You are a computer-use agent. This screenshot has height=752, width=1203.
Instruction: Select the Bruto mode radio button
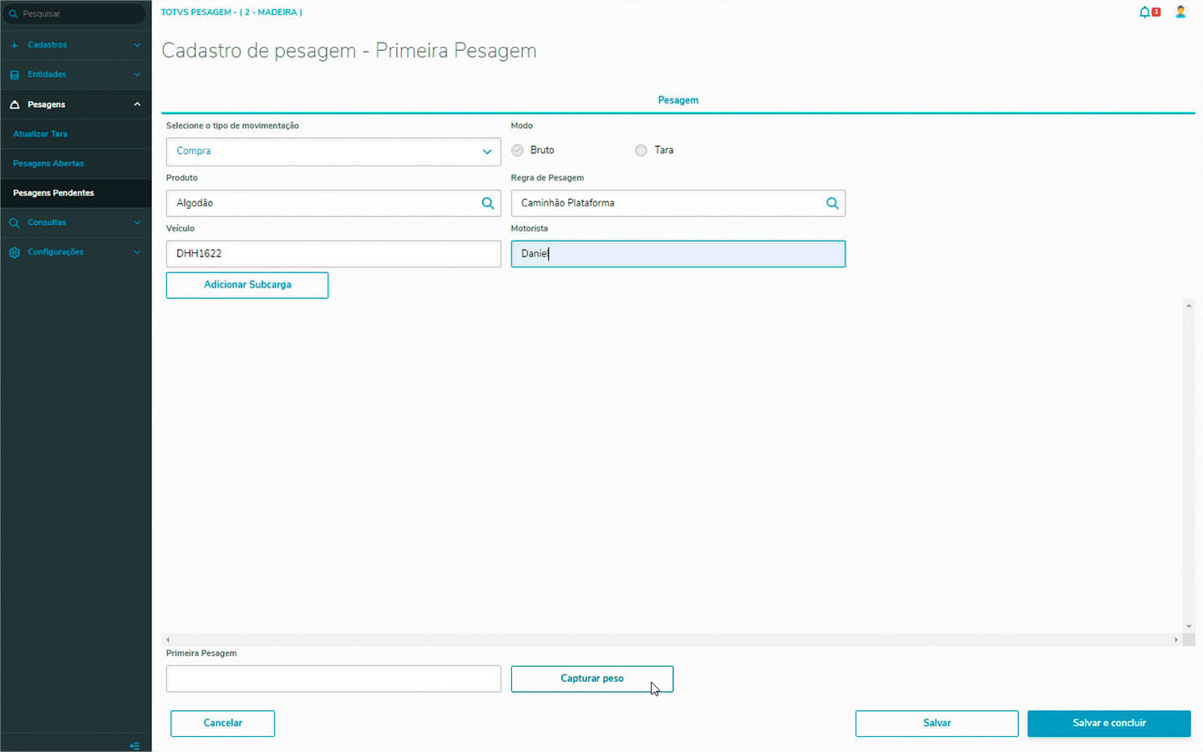pyautogui.click(x=518, y=150)
